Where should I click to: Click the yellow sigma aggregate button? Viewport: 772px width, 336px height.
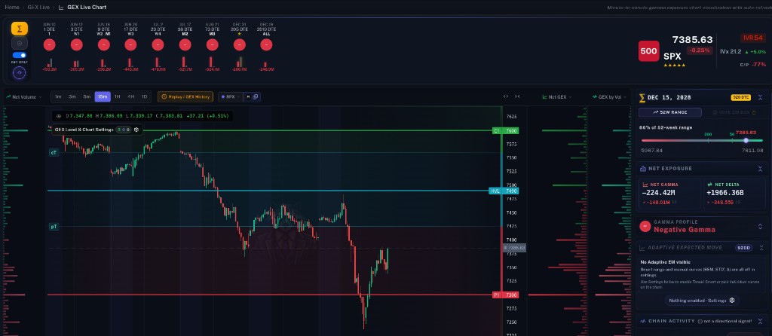(x=19, y=29)
